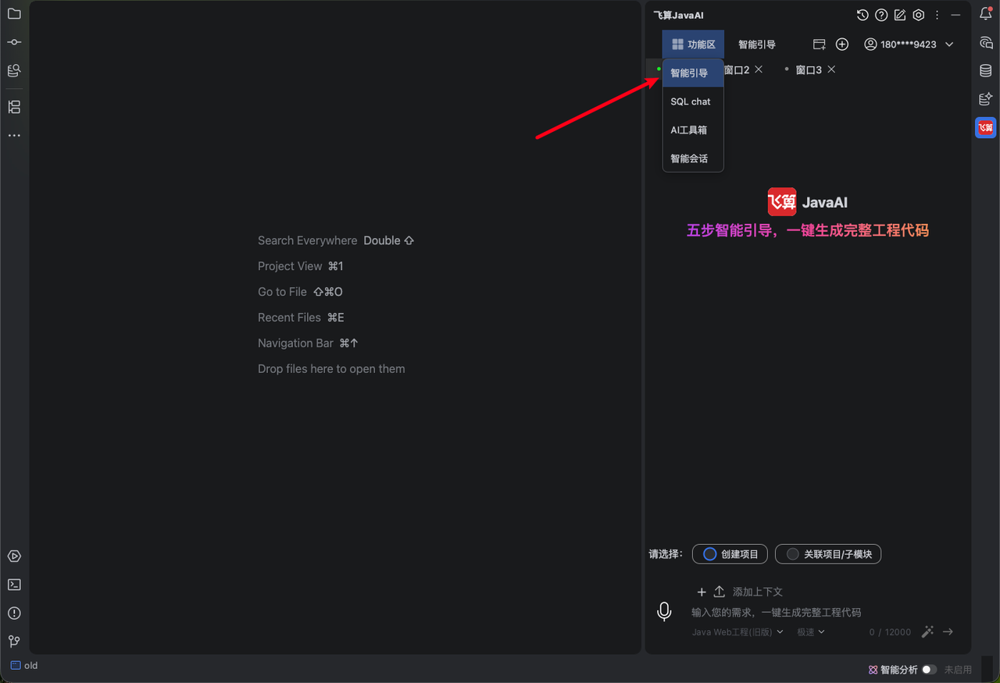The image size is (1000, 683).
Task: Click the 未启用 status text
Action: 958,670
